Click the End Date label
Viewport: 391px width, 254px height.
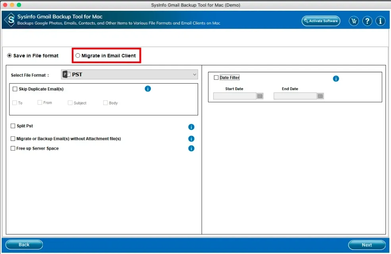point(290,89)
